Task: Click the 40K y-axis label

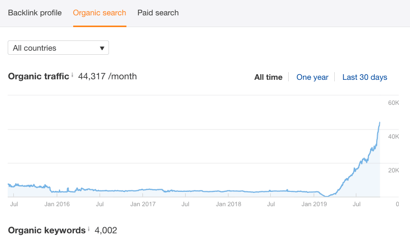Action: [x=393, y=137]
